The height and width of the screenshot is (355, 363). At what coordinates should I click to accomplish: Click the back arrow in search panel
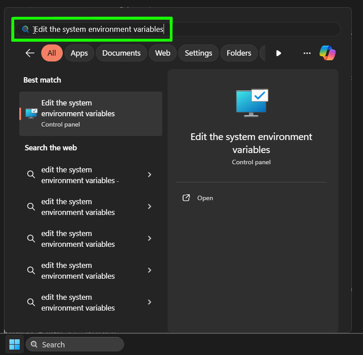(30, 53)
